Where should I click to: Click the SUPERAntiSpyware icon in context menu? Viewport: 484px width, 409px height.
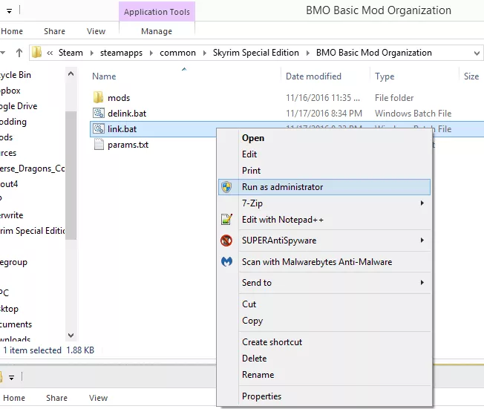(x=226, y=241)
